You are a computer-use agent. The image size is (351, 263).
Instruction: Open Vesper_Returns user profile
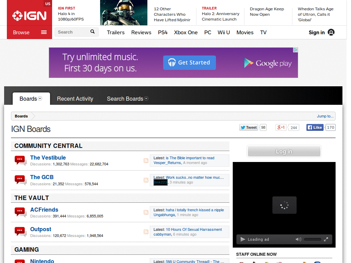point(167,163)
